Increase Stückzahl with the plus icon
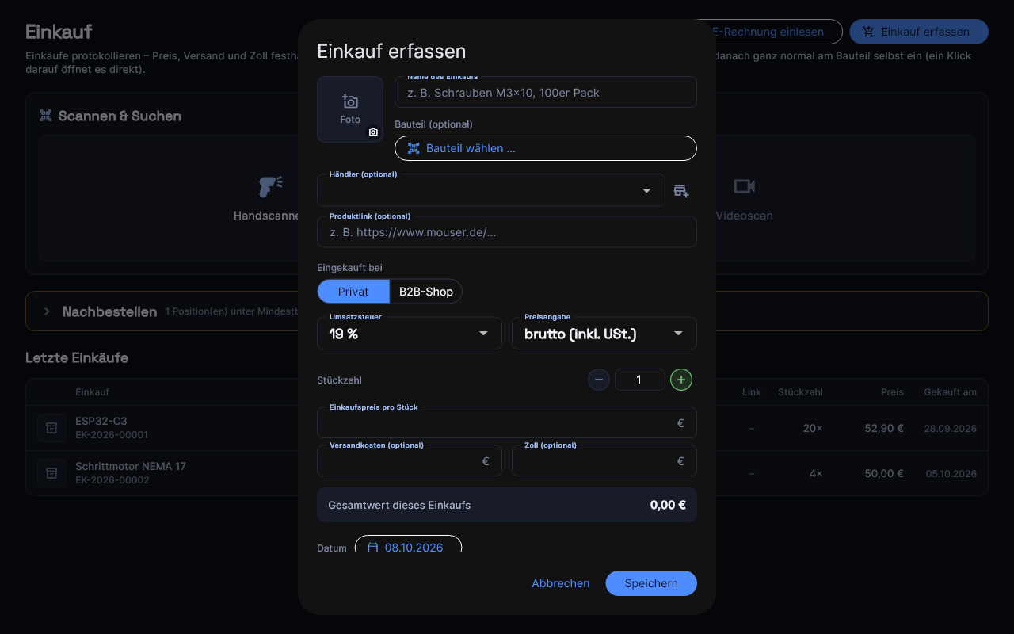Viewport: 1014px width, 634px height. pos(681,380)
